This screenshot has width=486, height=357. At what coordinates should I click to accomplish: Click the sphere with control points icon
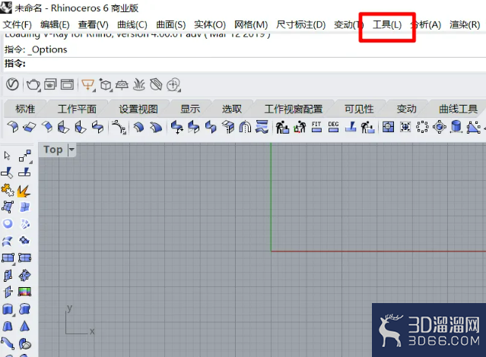[x=439, y=127]
